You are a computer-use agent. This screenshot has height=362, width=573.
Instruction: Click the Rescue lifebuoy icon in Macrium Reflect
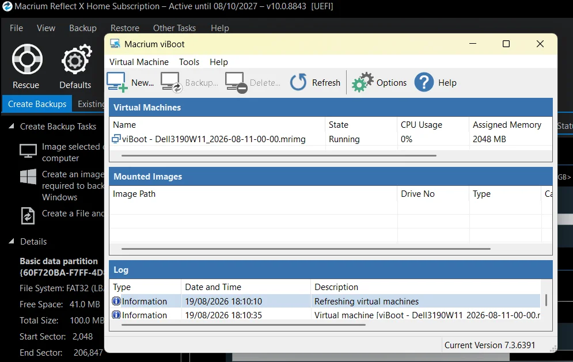tap(27, 59)
